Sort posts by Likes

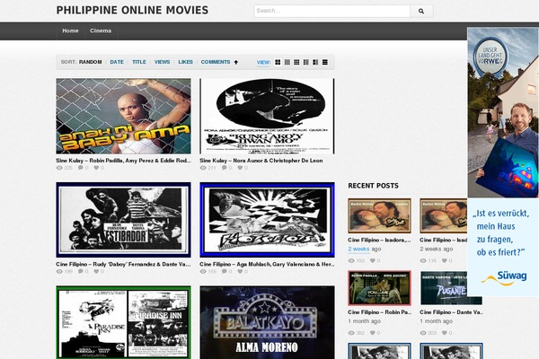click(x=185, y=62)
